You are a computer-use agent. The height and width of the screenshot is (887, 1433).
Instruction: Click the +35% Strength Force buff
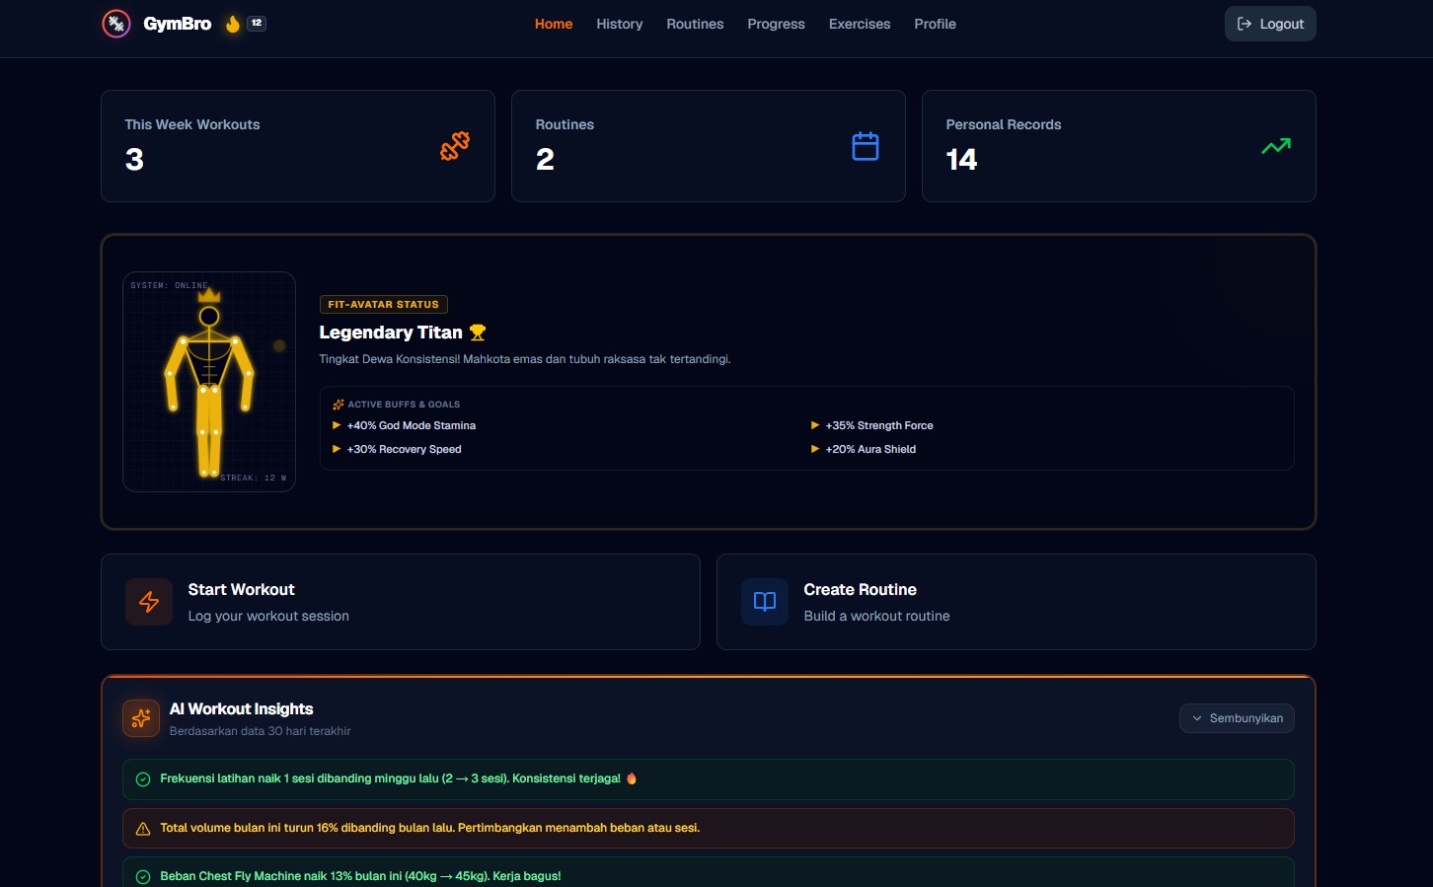click(879, 425)
